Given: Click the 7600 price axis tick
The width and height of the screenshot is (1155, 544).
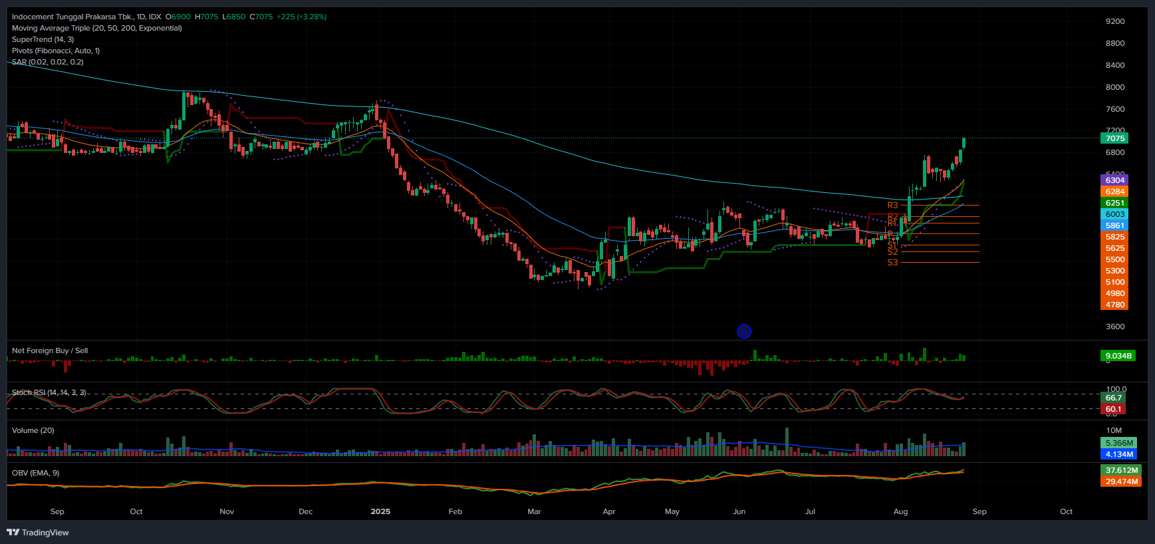Looking at the screenshot, I should pyautogui.click(x=1115, y=109).
